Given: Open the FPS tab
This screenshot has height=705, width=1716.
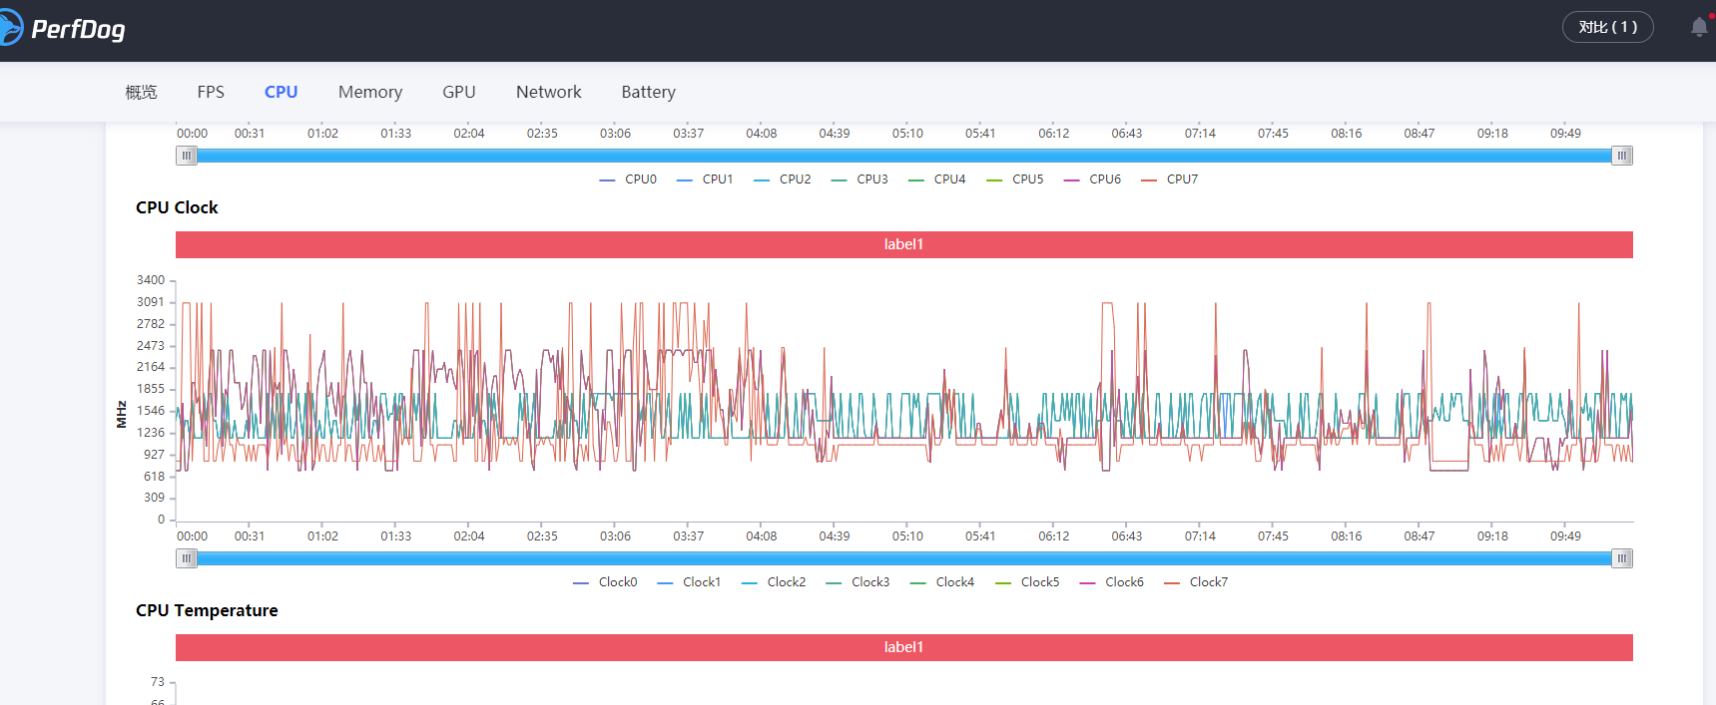Looking at the screenshot, I should point(211,92).
